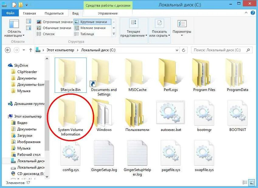The width and height of the screenshot is (258, 188).
Task: Switch to Вид ribbon tab
Action: [x=75, y=13]
